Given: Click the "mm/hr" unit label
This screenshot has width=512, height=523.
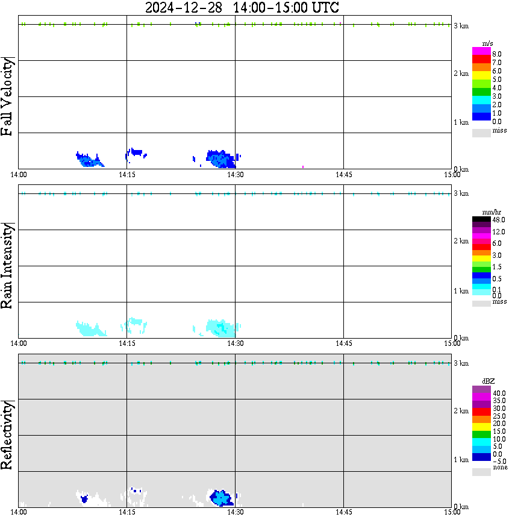Looking at the screenshot, I should (492, 213).
